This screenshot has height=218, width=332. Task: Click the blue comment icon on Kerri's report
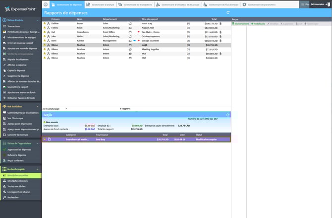(134, 41)
